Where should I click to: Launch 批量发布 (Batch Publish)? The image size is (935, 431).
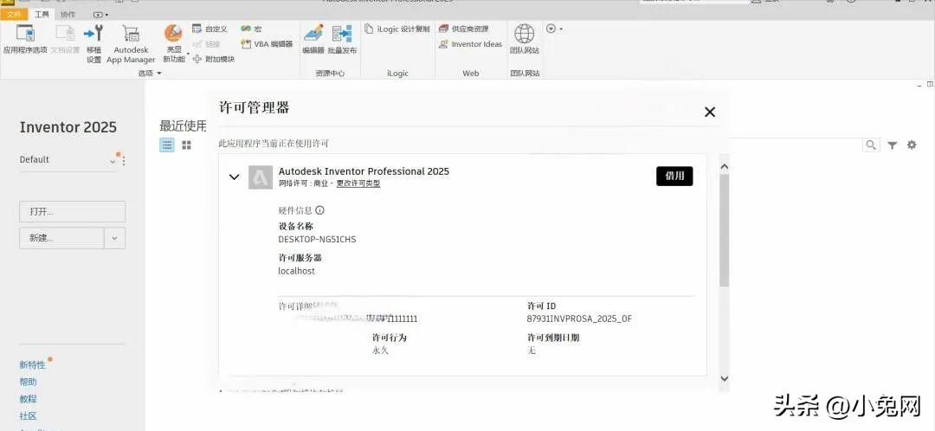342,39
